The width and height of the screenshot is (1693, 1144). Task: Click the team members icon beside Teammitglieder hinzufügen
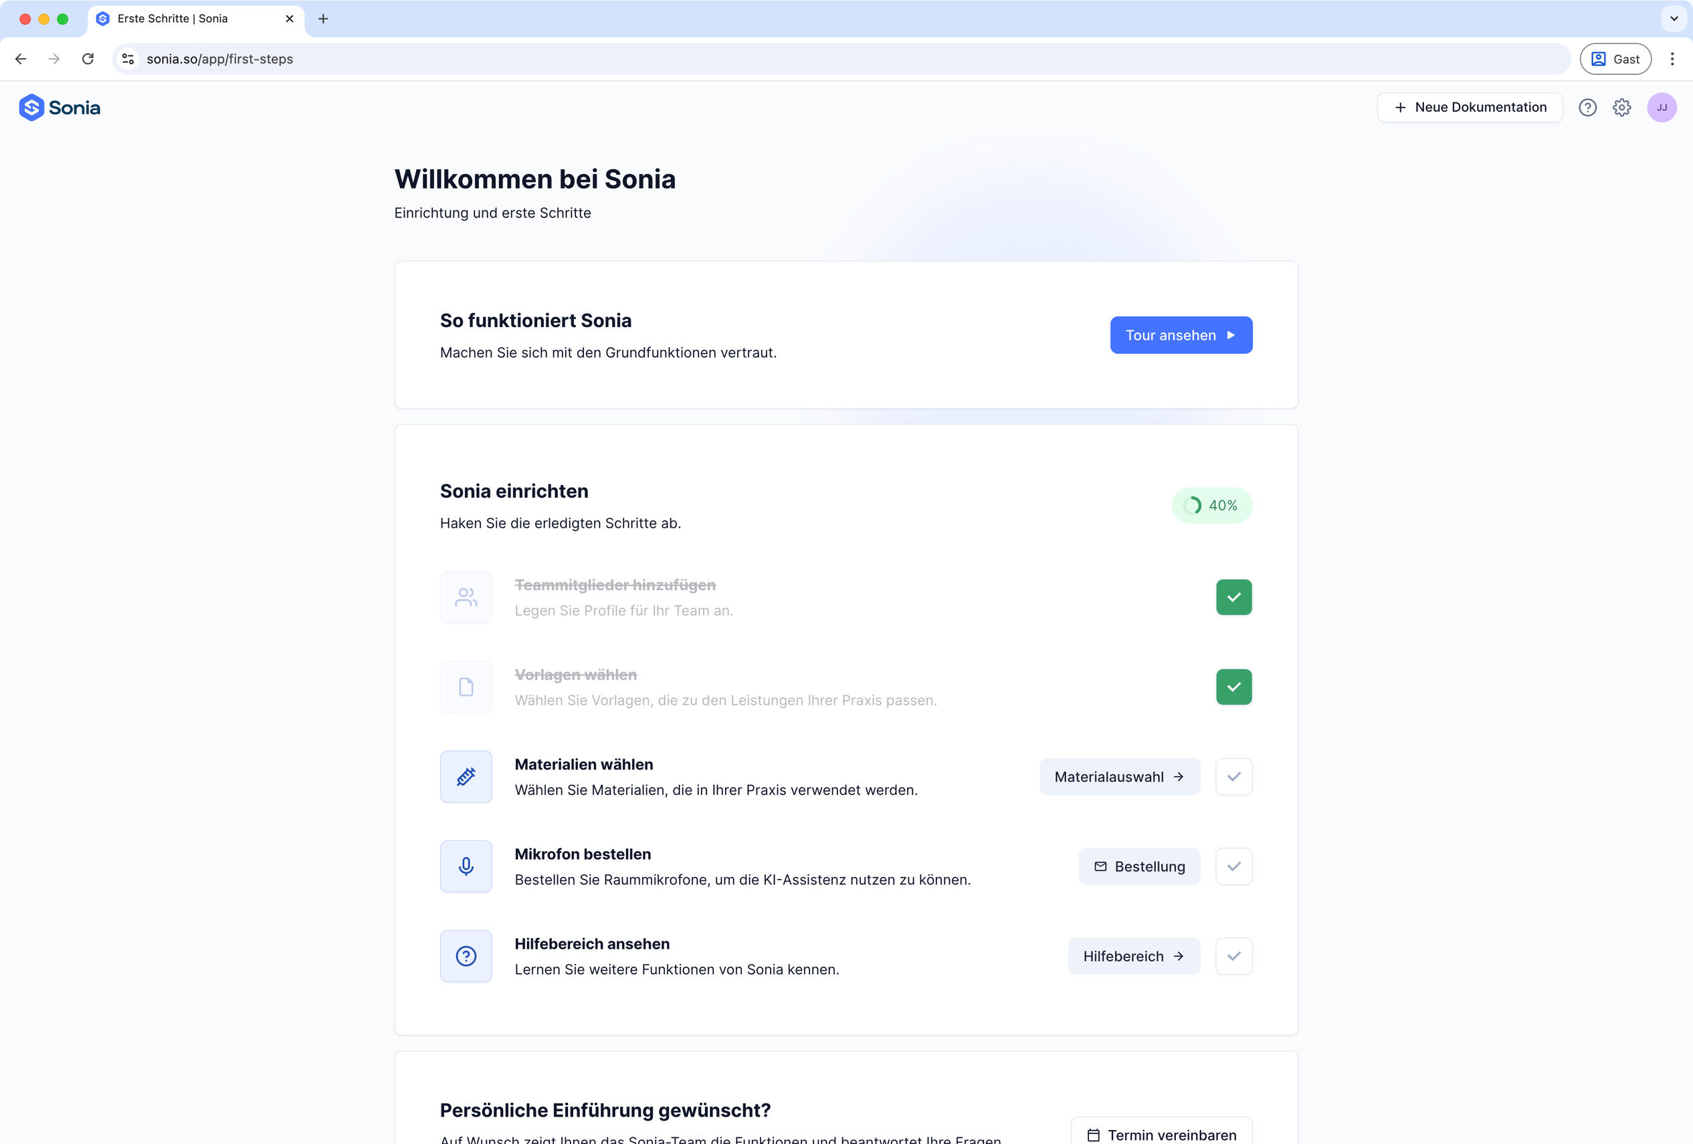466,597
